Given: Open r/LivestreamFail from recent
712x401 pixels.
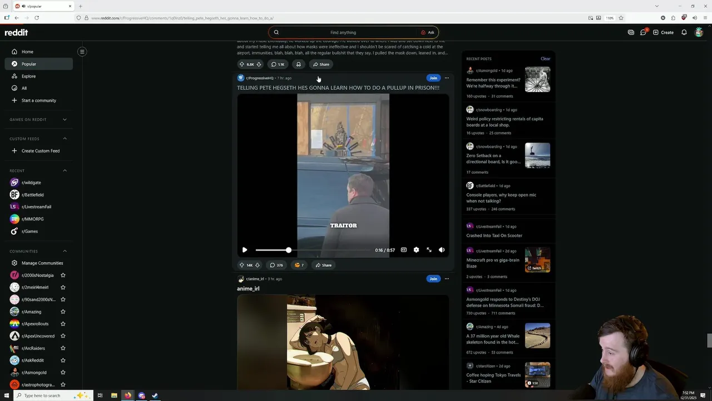Looking at the screenshot, I should tap(39, 207).
